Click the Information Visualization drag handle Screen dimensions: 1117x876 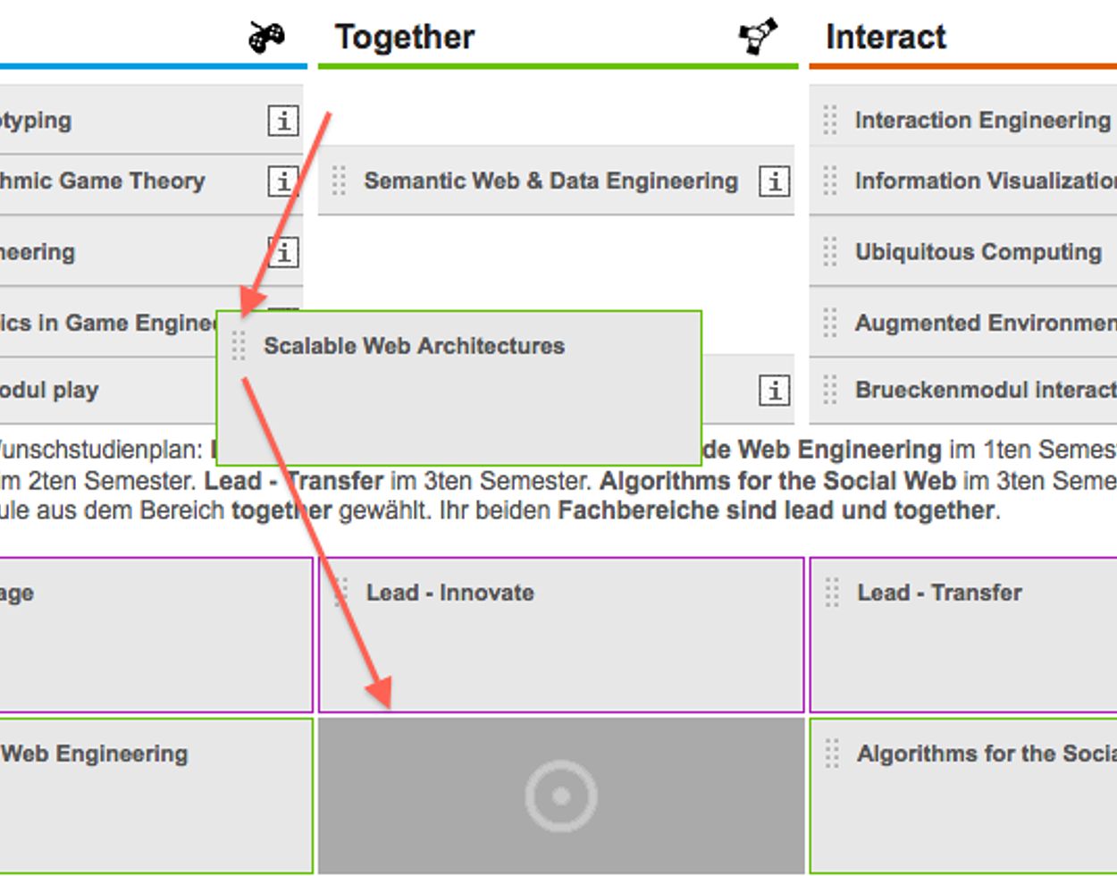tap(830, 181)
